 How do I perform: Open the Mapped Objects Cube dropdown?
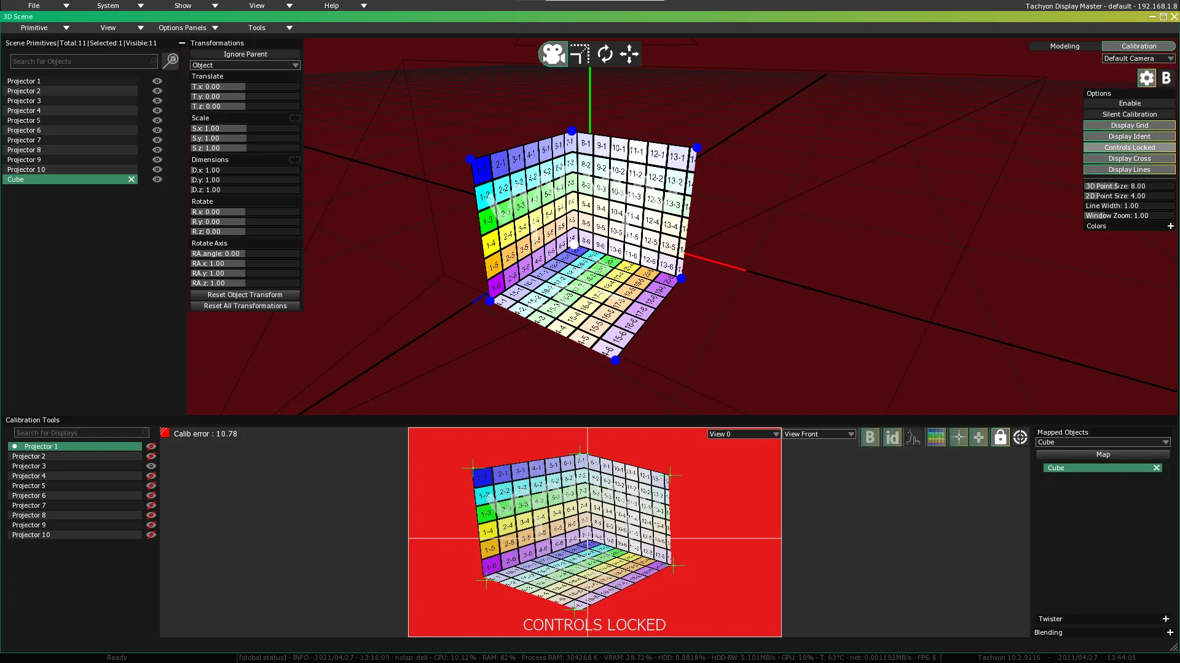pos(1103,442)
